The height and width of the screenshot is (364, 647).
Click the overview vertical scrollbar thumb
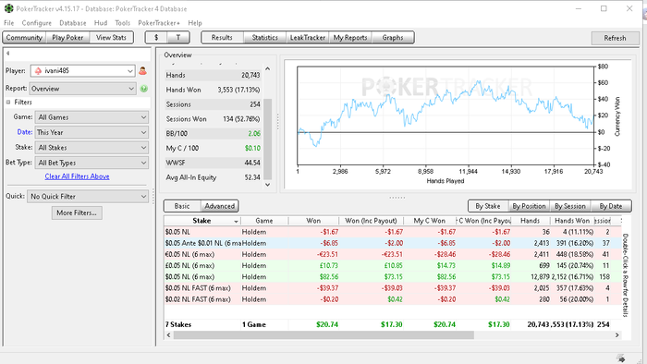[267, 139]
